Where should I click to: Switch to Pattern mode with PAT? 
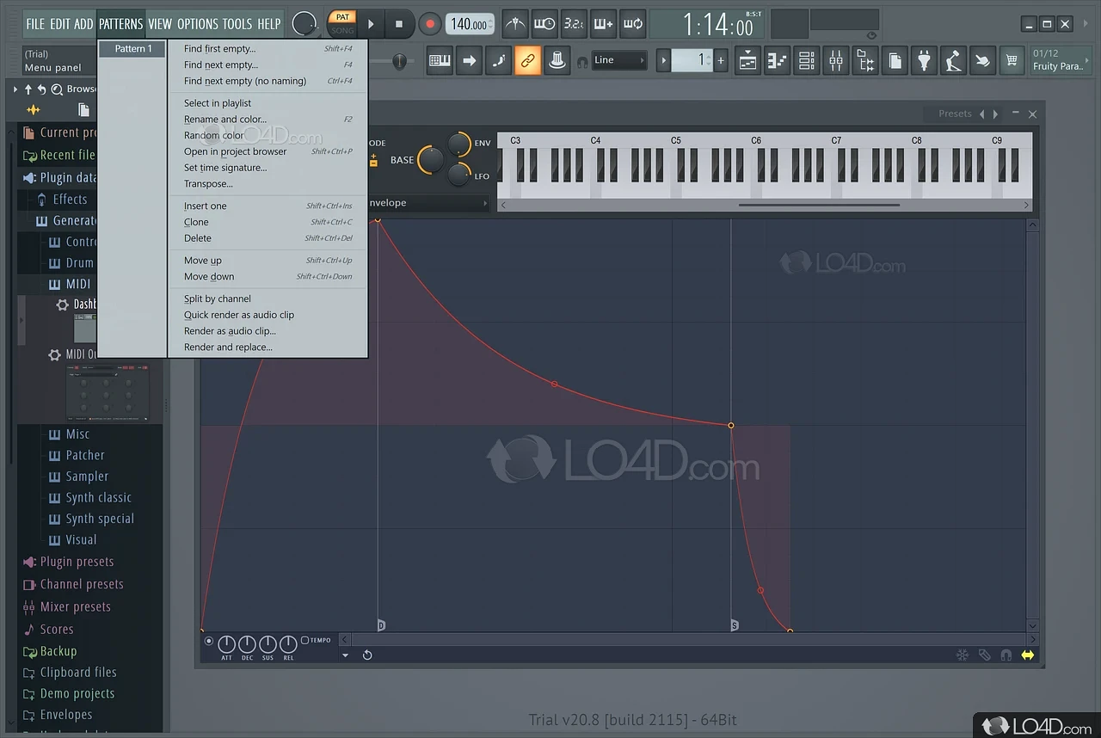click(x=342, y=17)
